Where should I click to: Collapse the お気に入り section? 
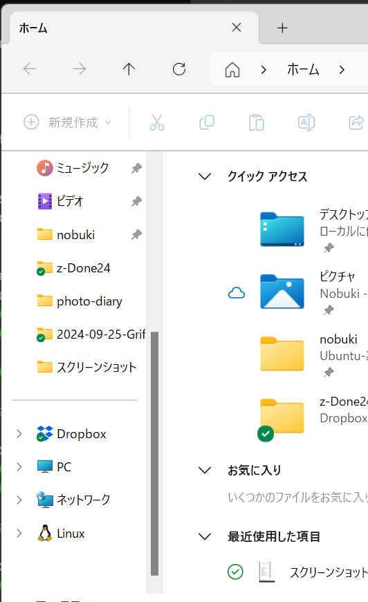pyautogui.click(x=205, y=470)
